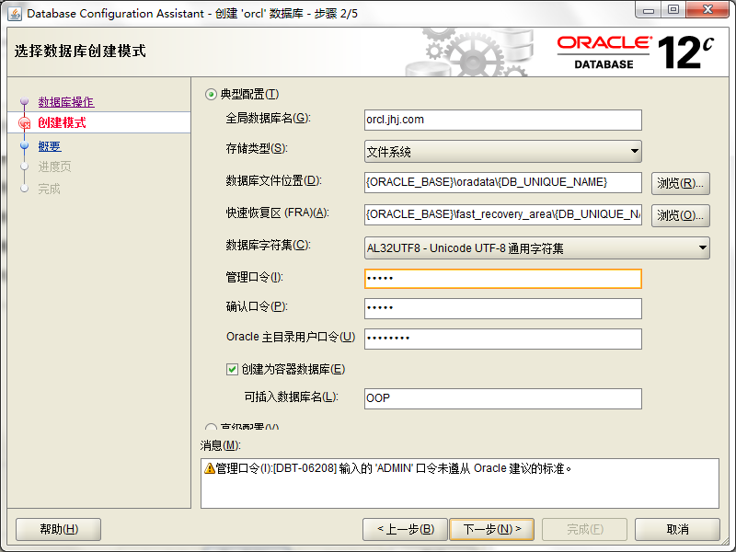The image size is (736, 552).
Task: Toggle the 创建为容器数据库 checkbox
Action: 232,370
